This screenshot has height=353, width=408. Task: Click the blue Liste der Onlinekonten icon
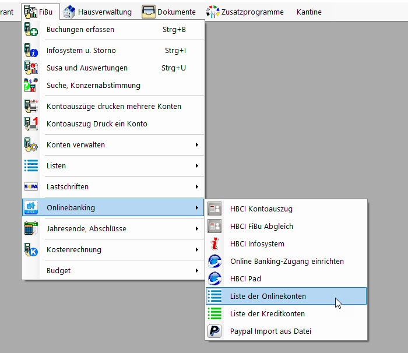(214, 296)
